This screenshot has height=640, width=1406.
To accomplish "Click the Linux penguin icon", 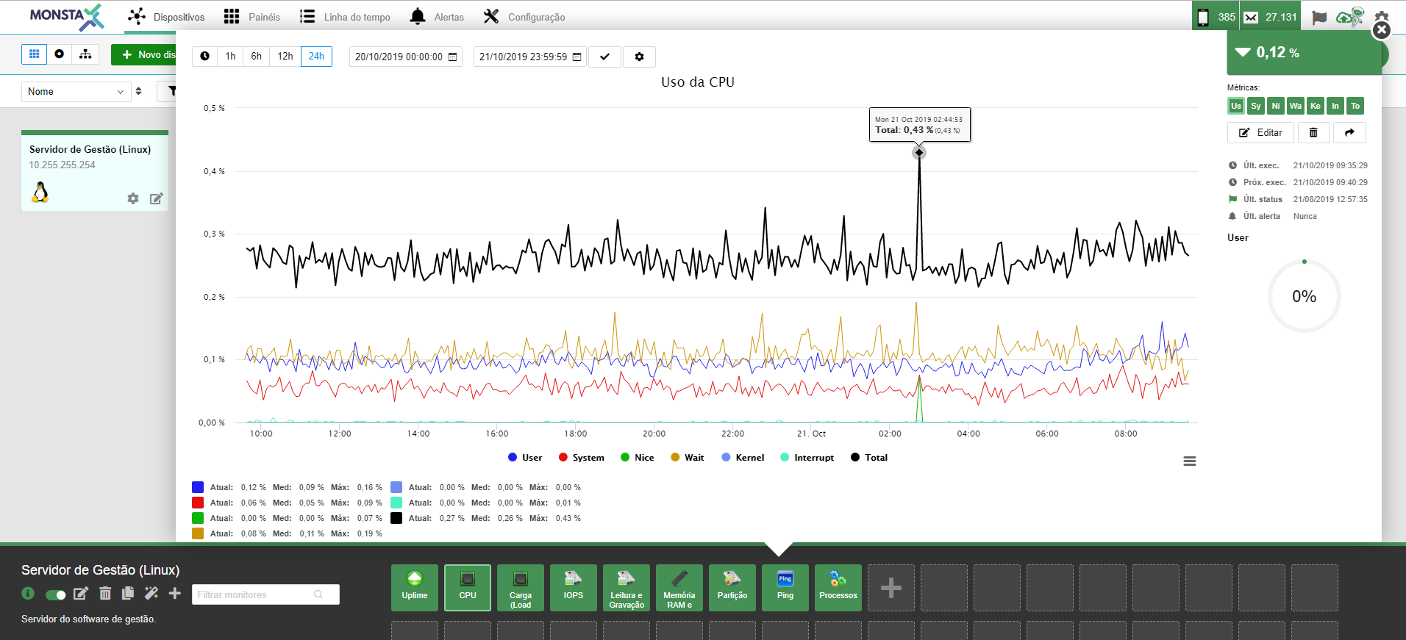I will [40, 192].
